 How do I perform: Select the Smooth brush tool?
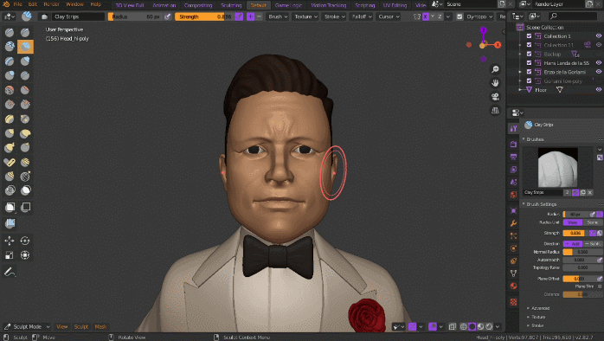click(x=10, y=90)
